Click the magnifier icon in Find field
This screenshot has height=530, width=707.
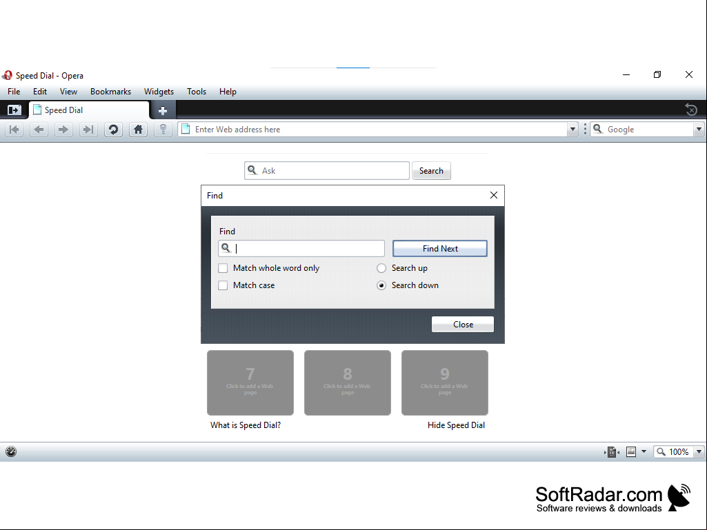(226, 248)
